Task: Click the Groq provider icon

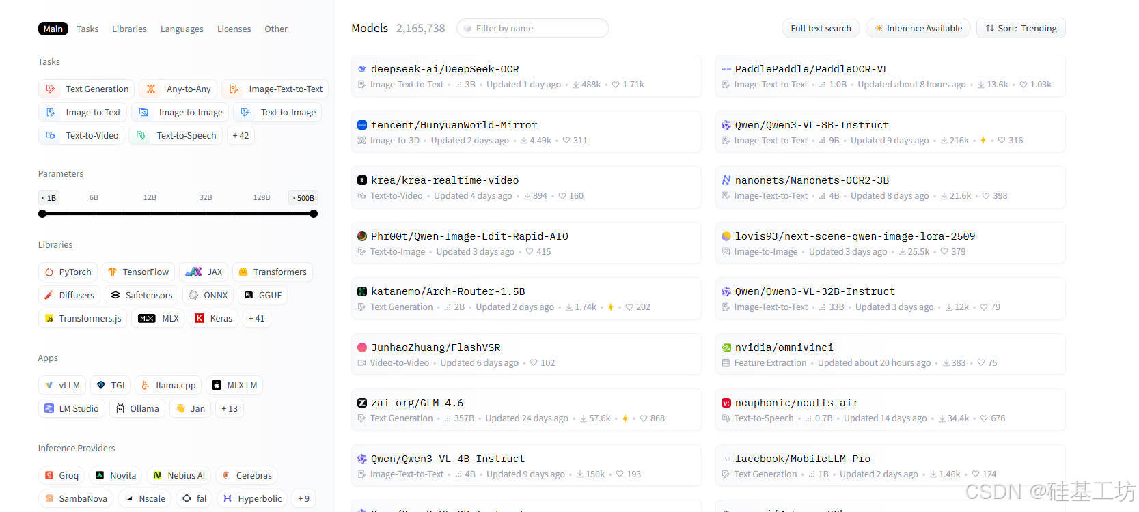Action: [x=49, y=475]
